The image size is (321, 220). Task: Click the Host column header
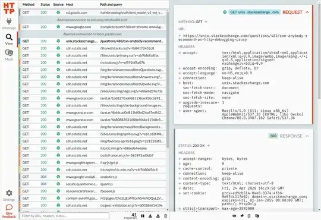tap(70, 5)
